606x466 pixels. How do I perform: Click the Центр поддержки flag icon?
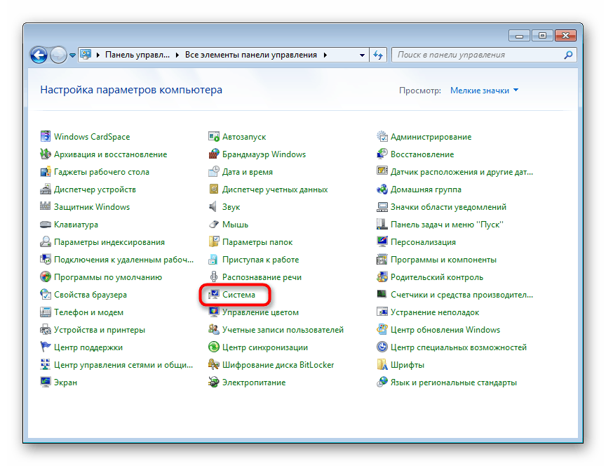click(45, 347)
